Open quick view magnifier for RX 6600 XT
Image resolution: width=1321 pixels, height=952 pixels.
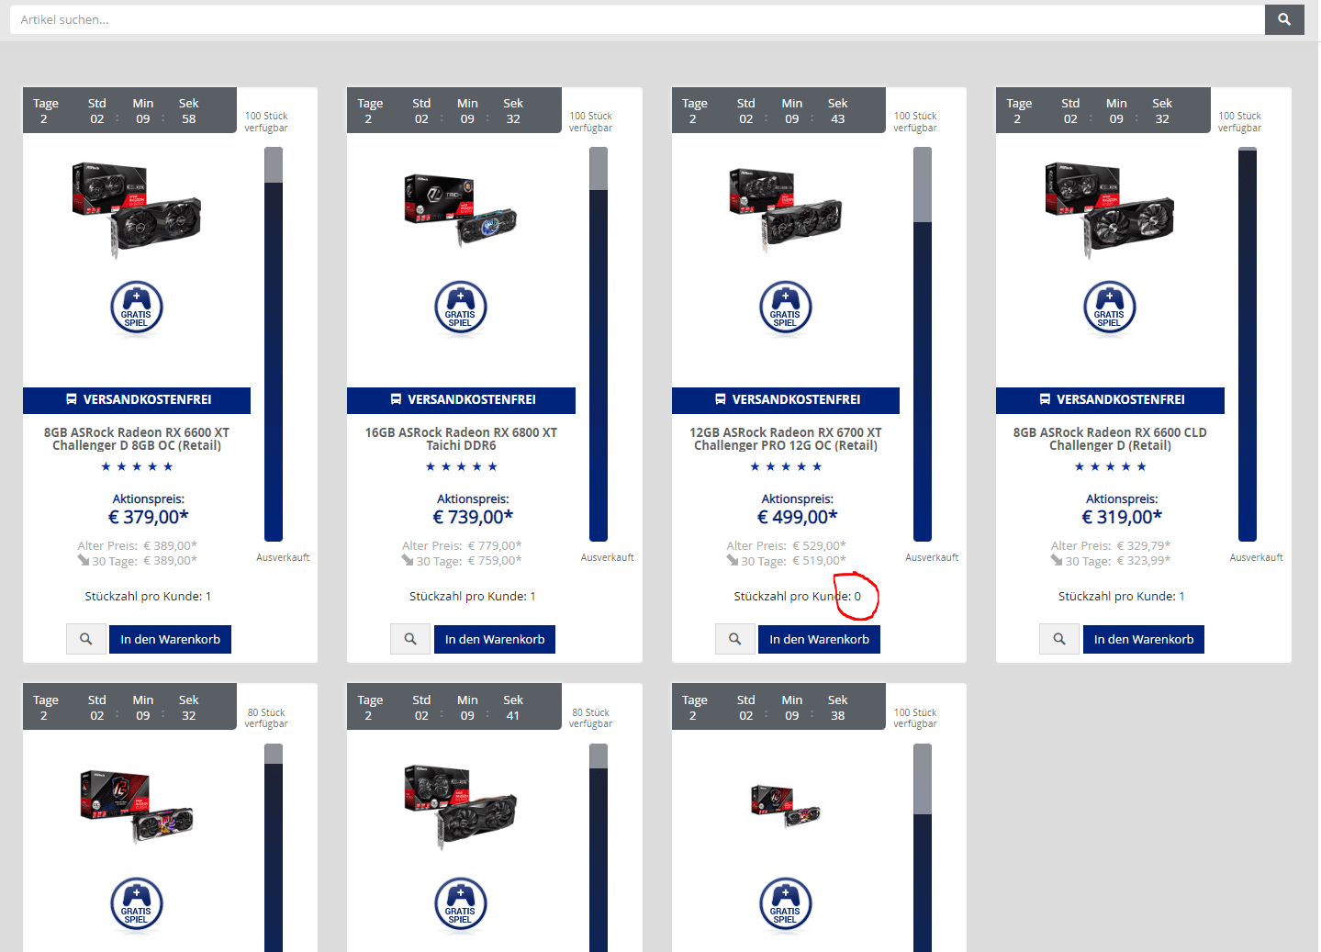click(x=86, y=639)
